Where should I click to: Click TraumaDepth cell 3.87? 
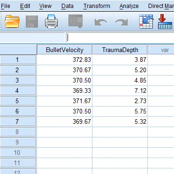click(x=120, y=60)
